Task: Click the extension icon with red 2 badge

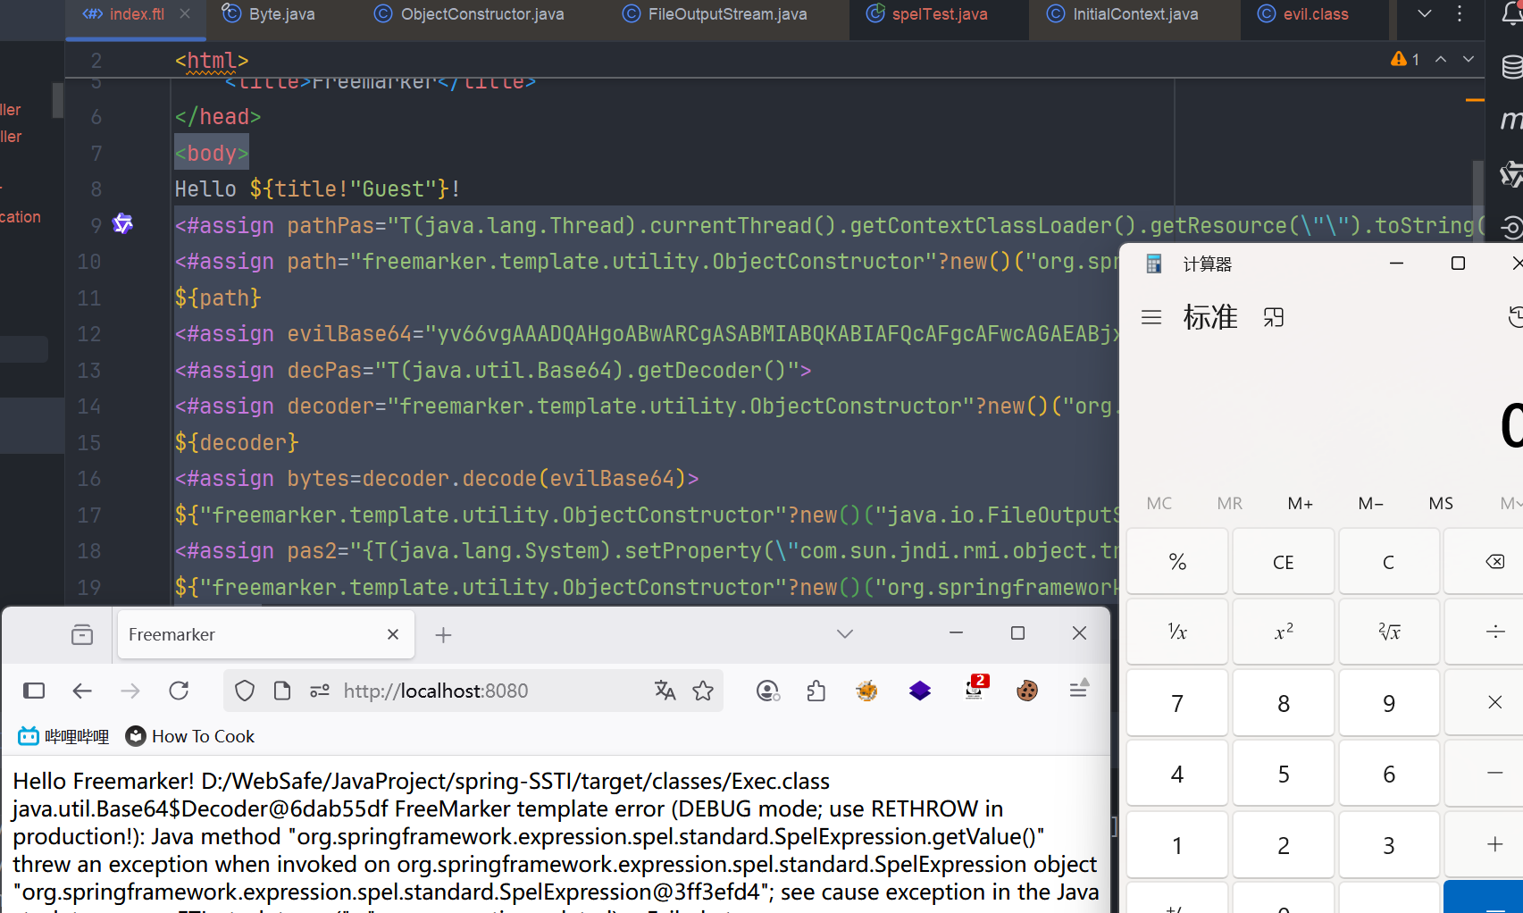Action: point(975,688)
